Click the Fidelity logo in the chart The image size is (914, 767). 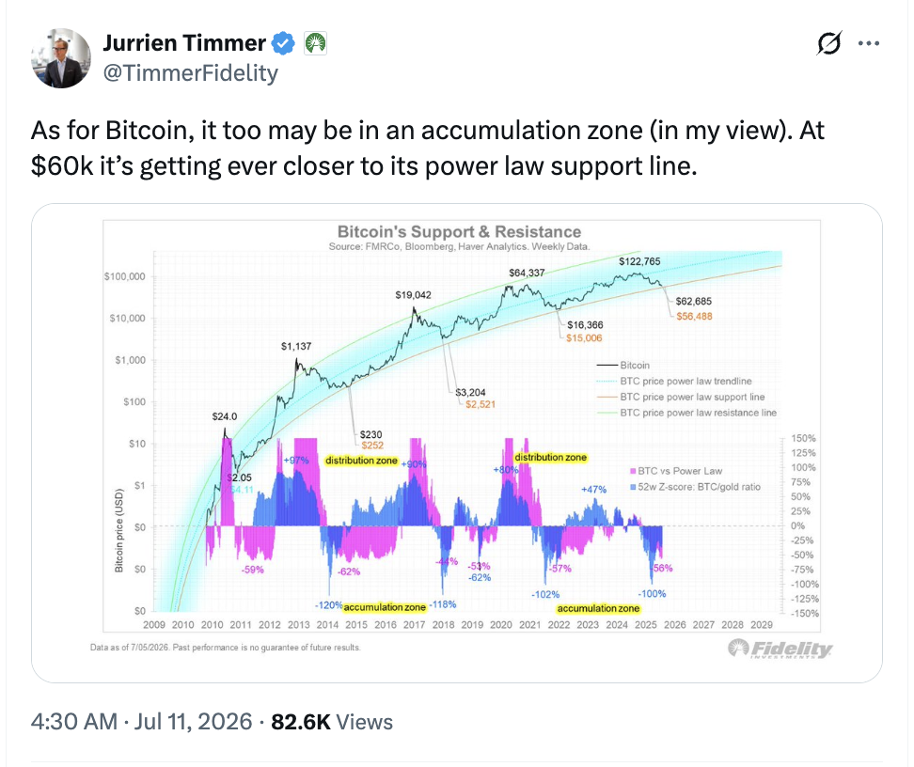[780, 649]
